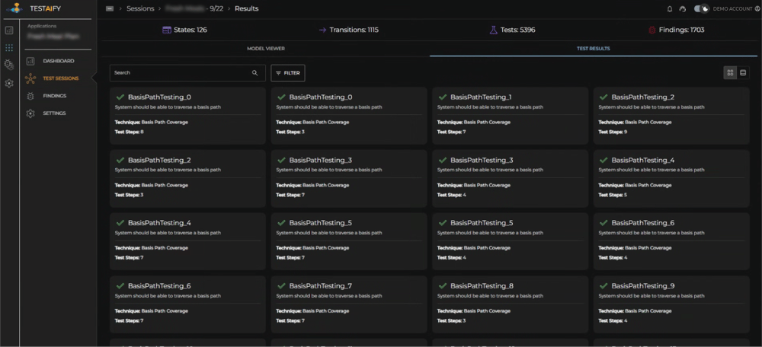Toggle the dark mode switch
Screen dimensions: 762x347
coord(701,8)
